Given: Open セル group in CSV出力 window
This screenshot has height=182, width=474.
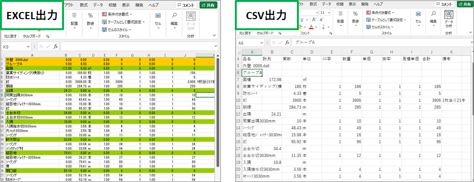Looking at the screenshot, I should pyautogui.click(x=418, y=19).
